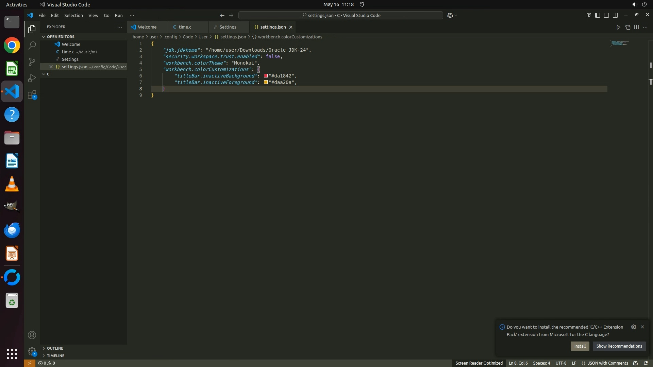Click the run play icon in editor toolbar
Screen dimensions: 653x367
coord(618,27)
